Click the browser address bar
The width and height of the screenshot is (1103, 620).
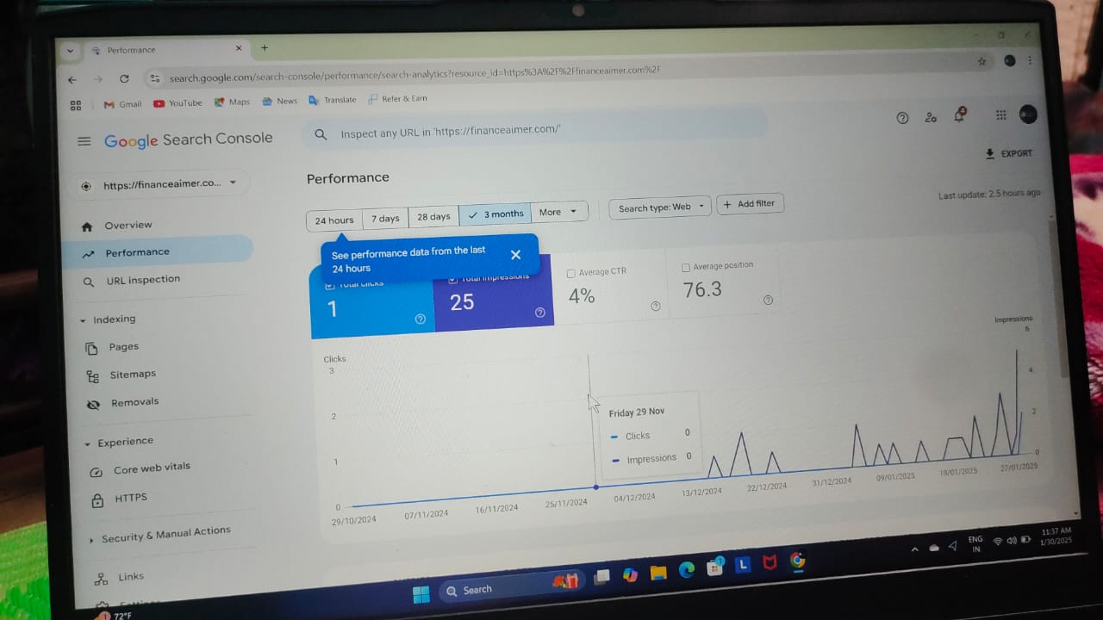tap(569, 74)
